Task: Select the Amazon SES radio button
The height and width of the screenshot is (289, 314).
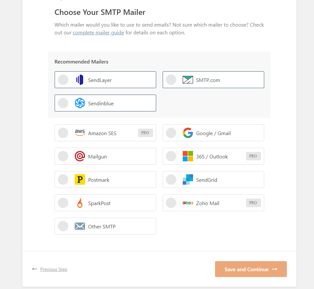Action: tap(63, 133)
